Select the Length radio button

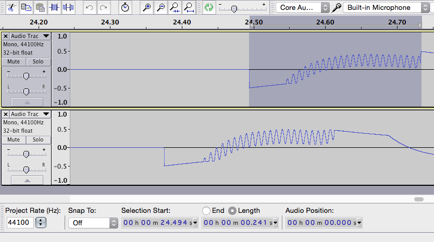[x=232, y=211]
